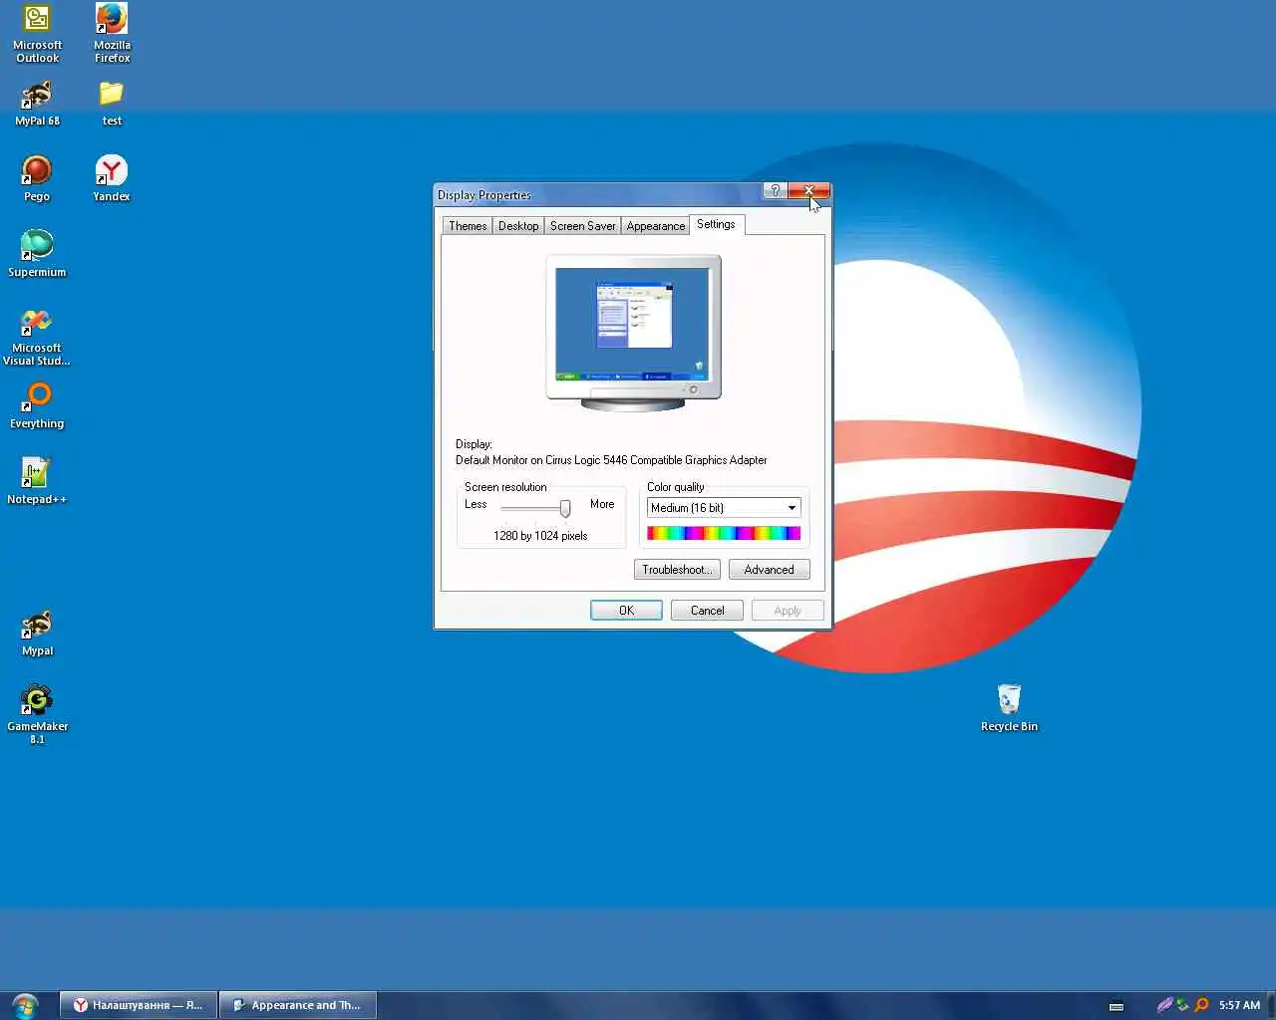Open Advanced display settings

(x=769, y=570)
